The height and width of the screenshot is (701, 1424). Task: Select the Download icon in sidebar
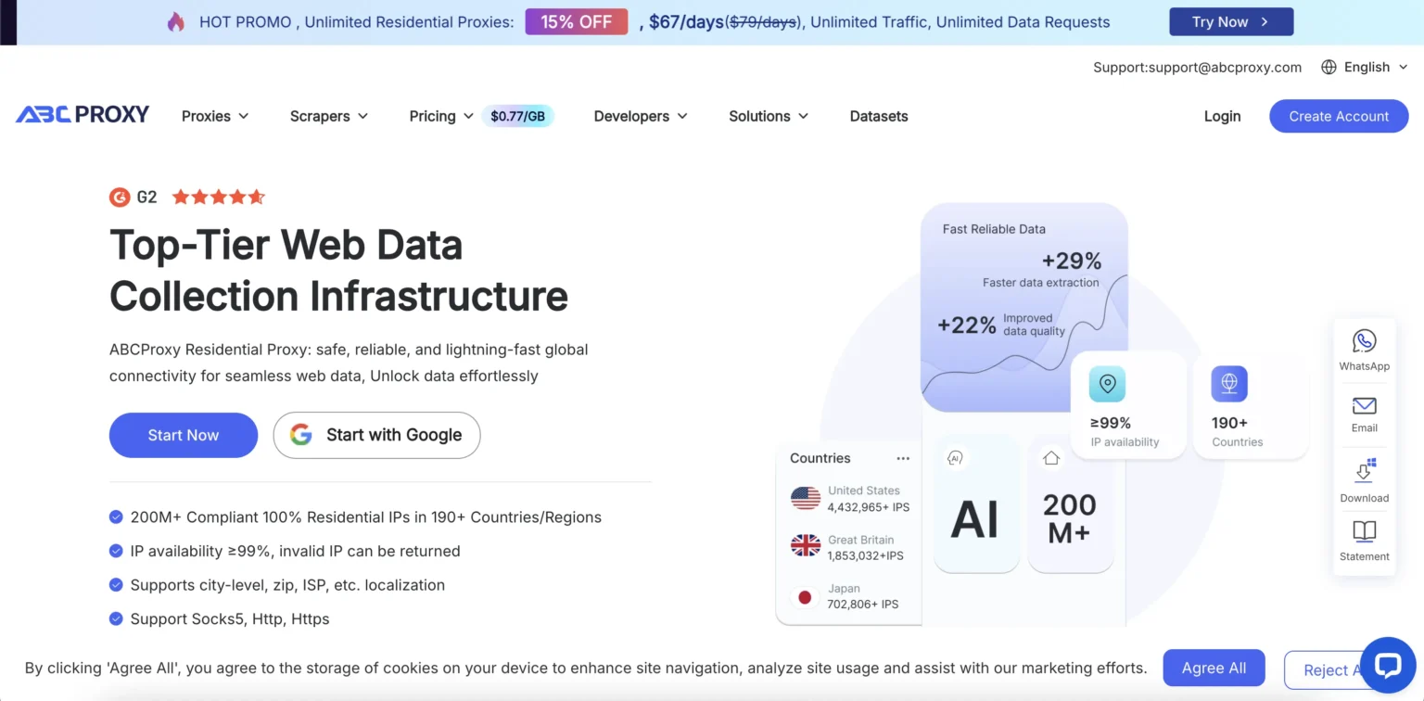(1364, 476)
